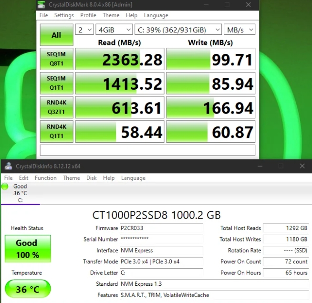The image size is (312, 303).
Task: Open the Profile menu in CrystalDiskMark
Action: [x=88, y=15]
